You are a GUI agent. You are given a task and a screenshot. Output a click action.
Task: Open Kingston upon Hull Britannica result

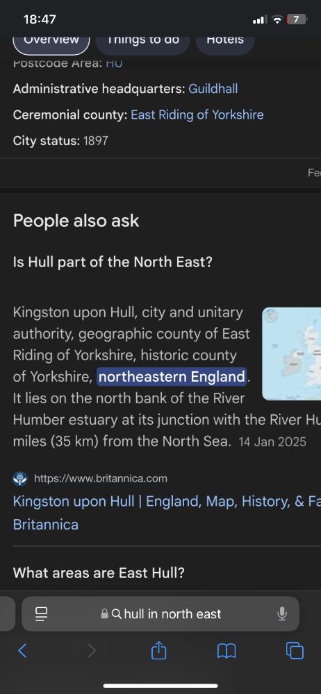(167, 513)
